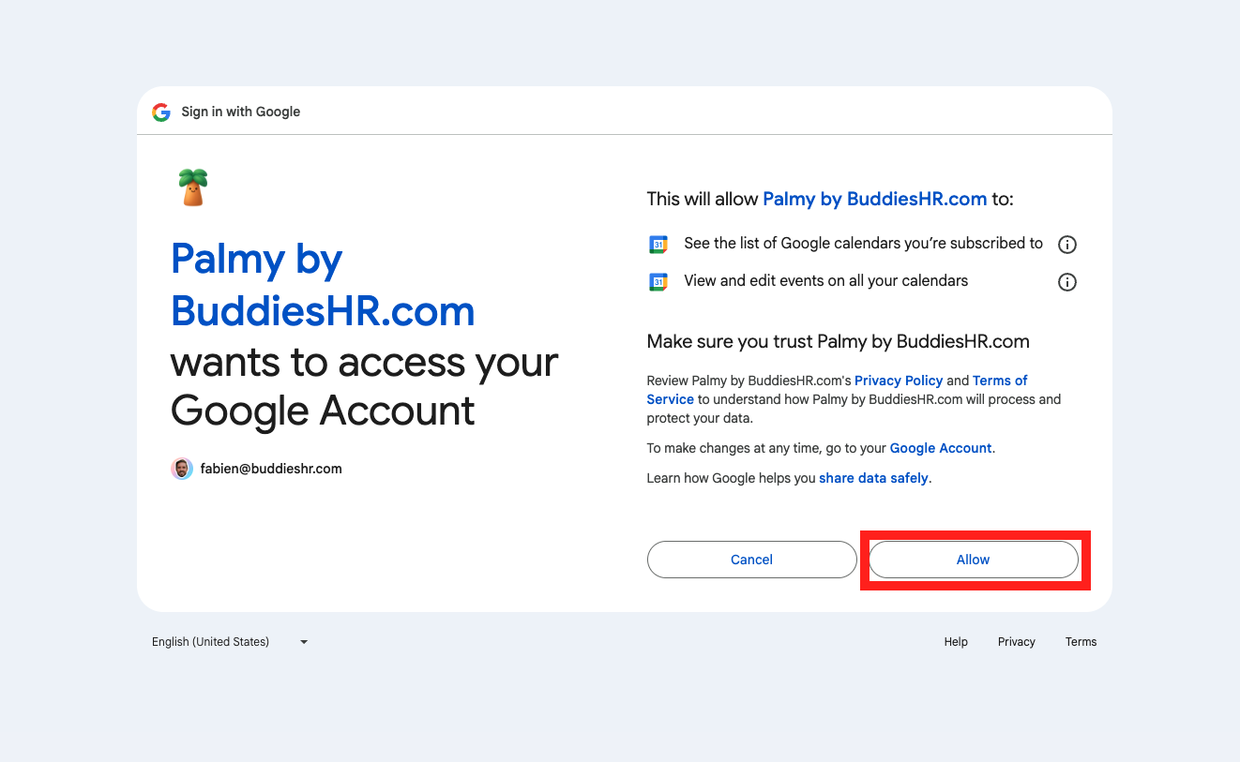The width and height of the screenshot is (1240, 762).
Task: Click the Palmy palm tree icon
Action: (193, 187)
